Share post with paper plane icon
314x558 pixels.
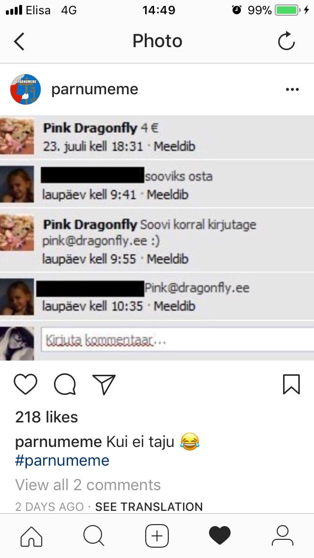click(104, 384)
